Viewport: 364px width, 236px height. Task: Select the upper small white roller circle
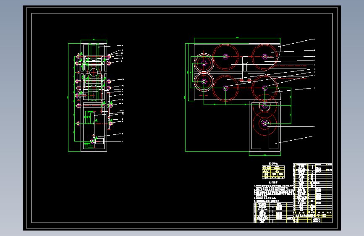point(204,63)
